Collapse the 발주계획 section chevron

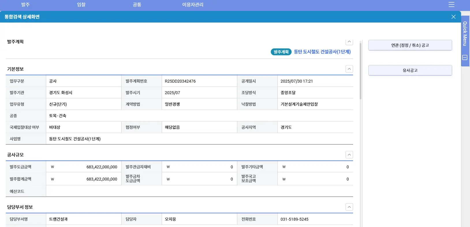pos(349,42)
